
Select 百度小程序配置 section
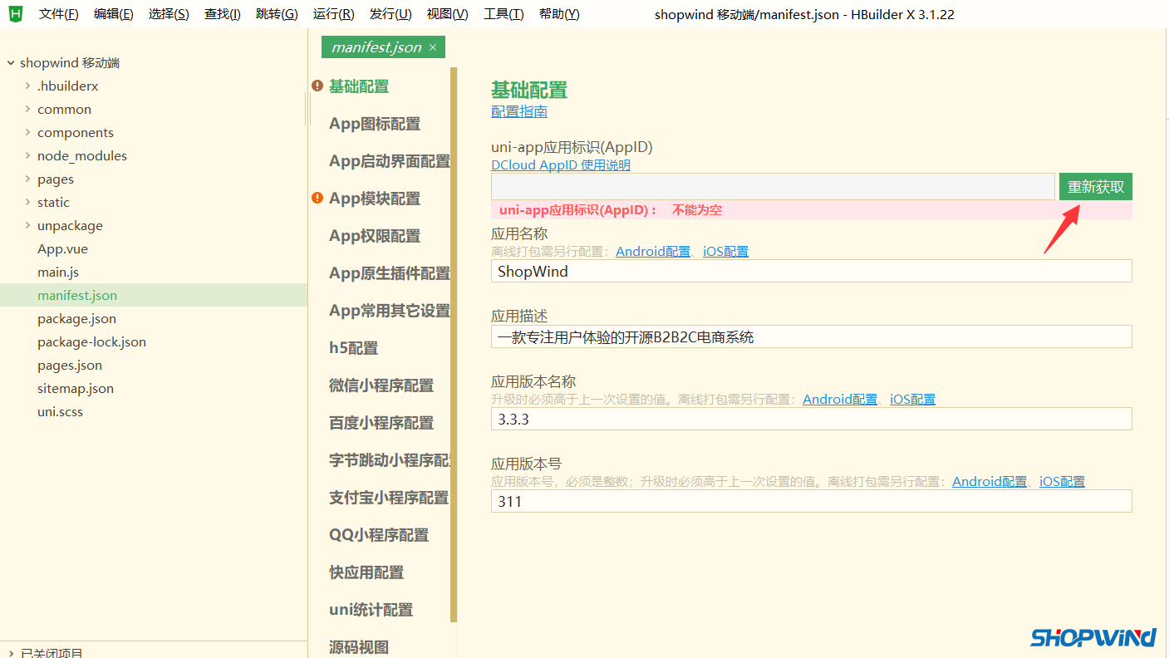coord(381,423)
